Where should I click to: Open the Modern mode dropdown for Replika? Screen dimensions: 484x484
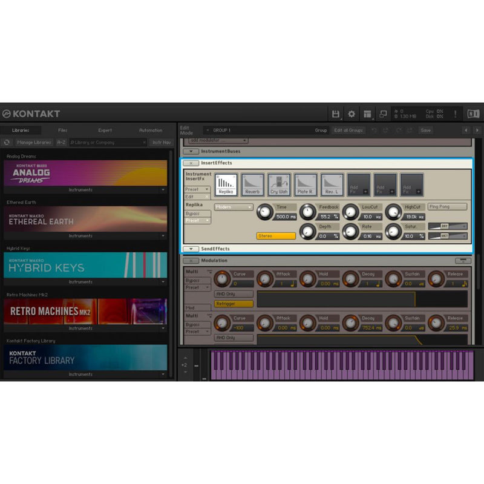pyautogui.click(x=234, y=208)
